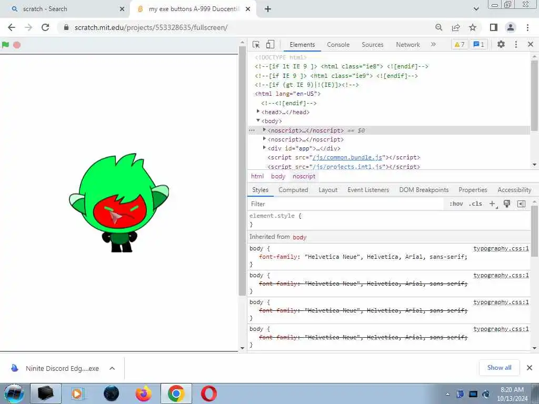Open the Event Listeners tab
The image size is (539, 404).
tap(368, 190)
